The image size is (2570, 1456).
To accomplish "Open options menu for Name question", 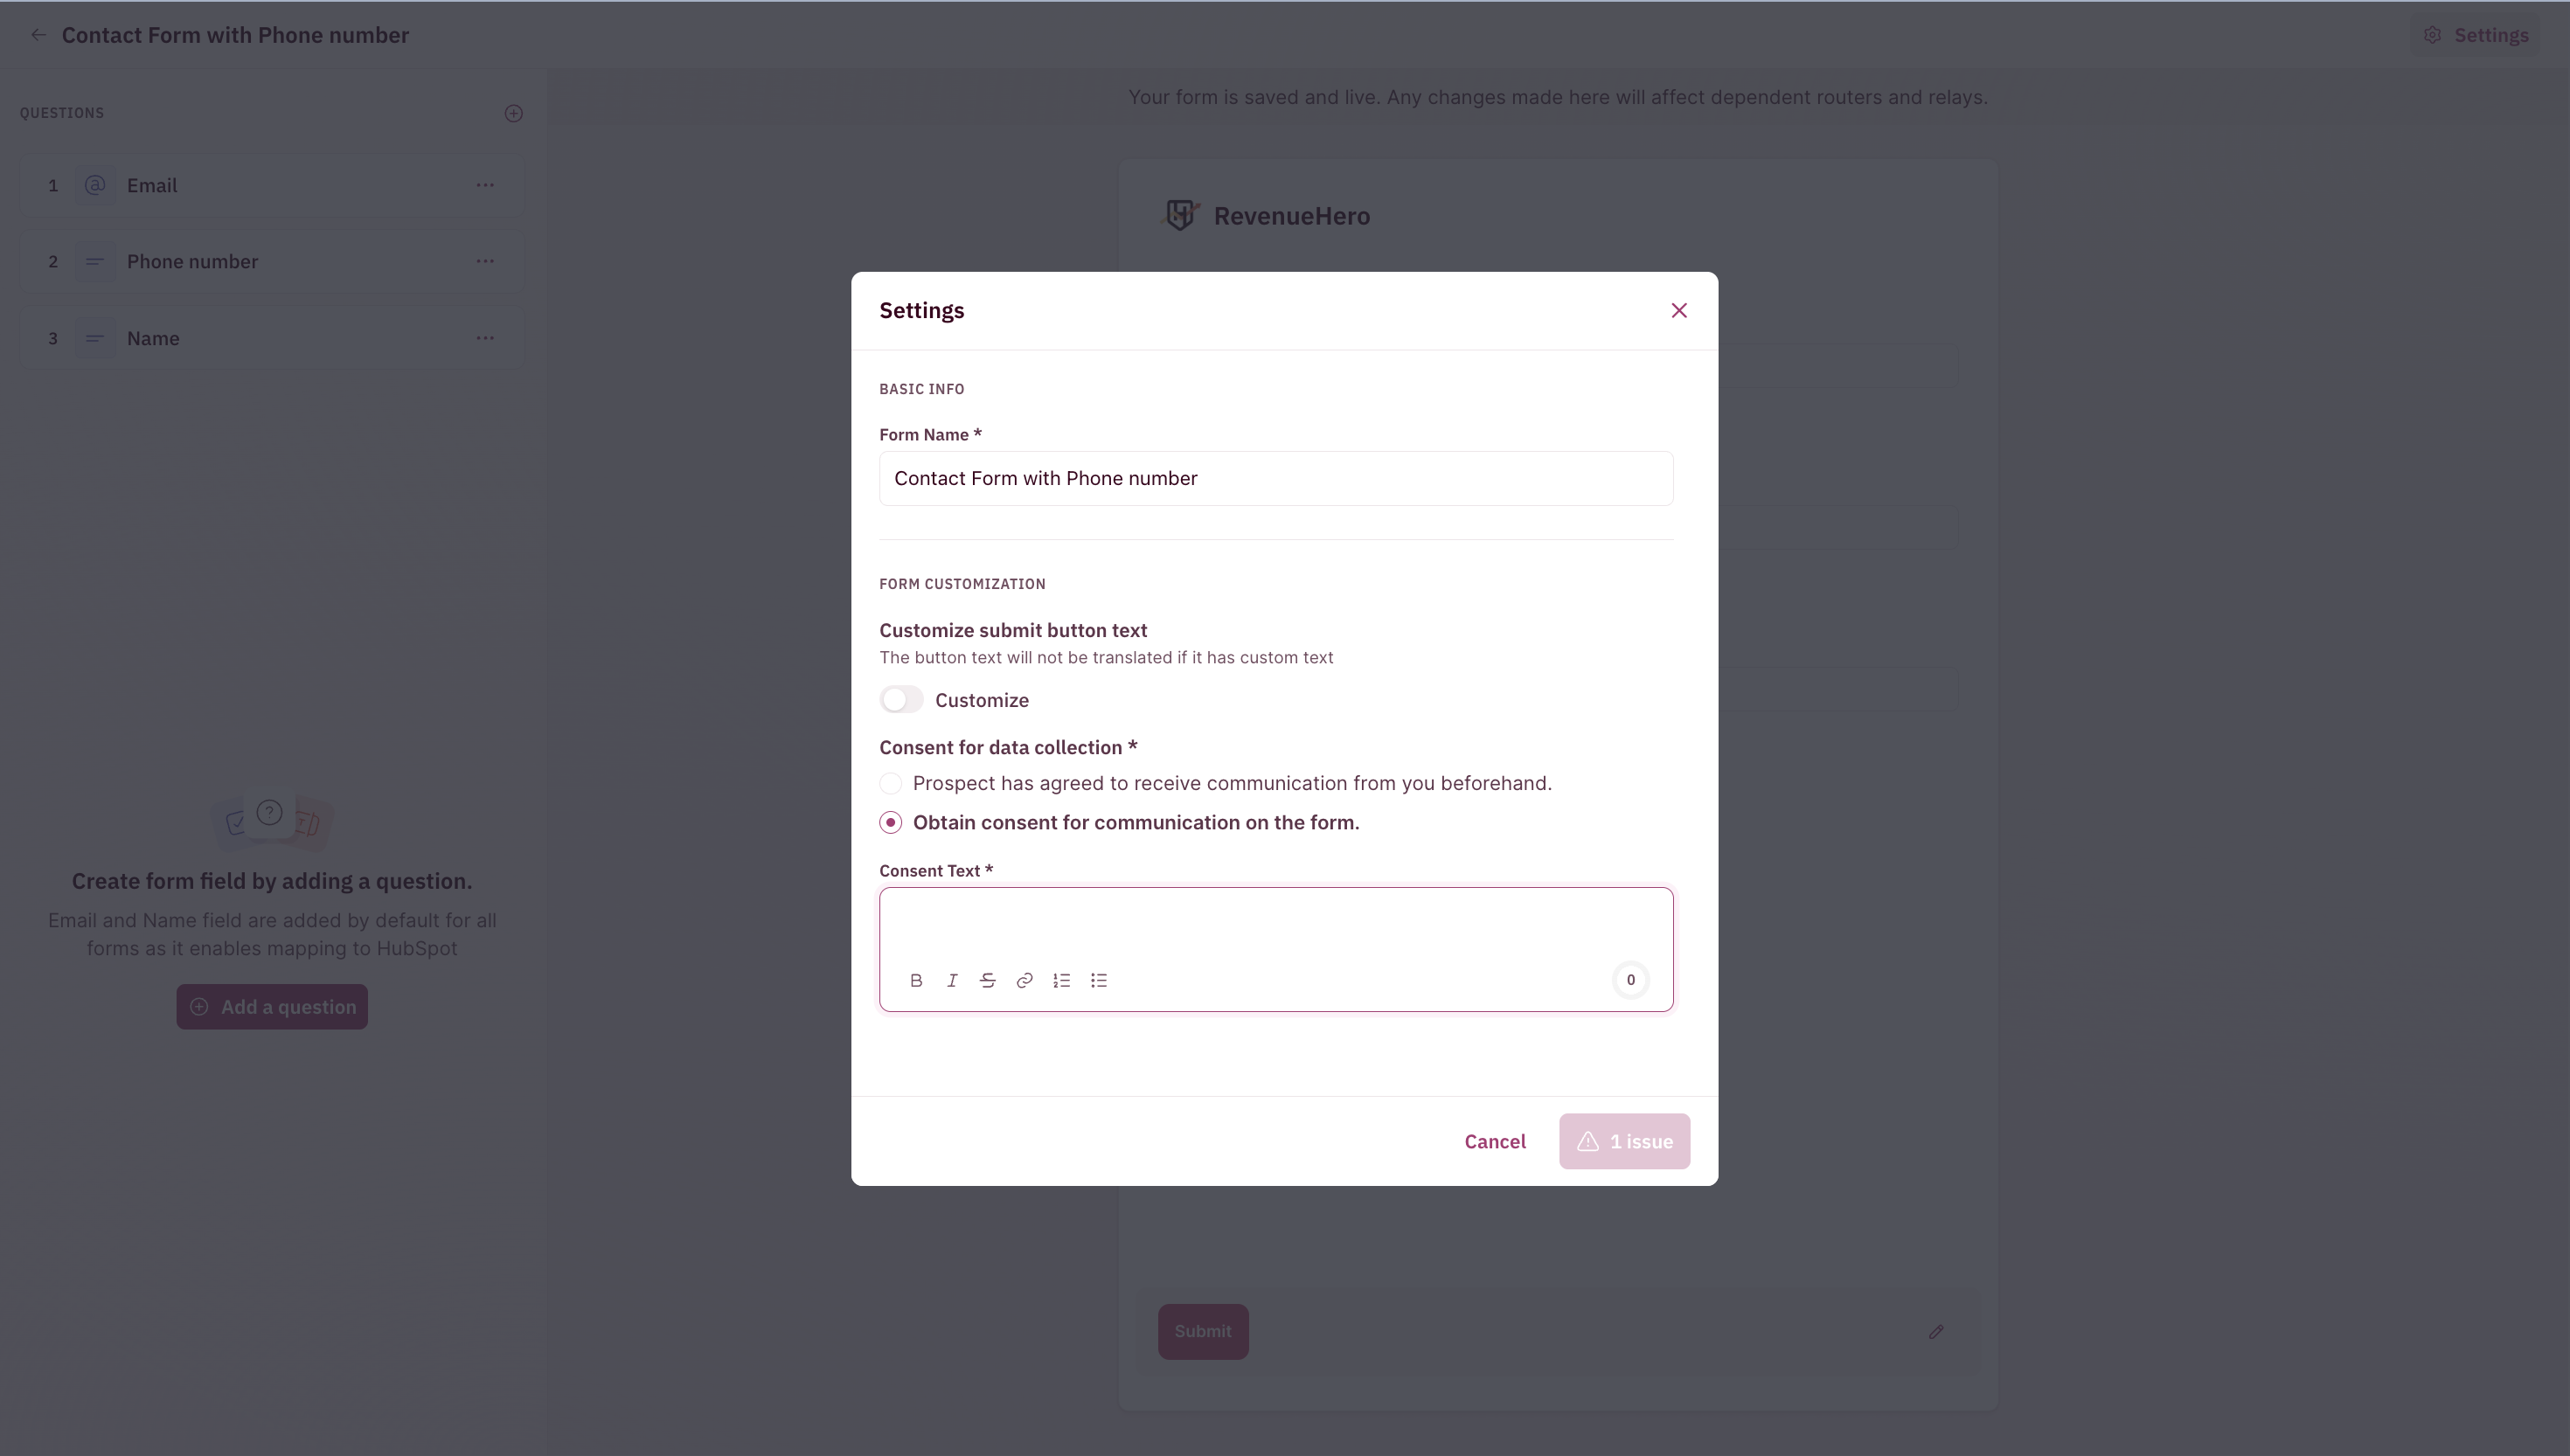I will pos(485,338).
